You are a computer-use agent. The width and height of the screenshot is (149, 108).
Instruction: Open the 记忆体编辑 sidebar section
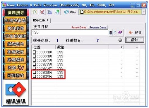click(x=16, y=36)
